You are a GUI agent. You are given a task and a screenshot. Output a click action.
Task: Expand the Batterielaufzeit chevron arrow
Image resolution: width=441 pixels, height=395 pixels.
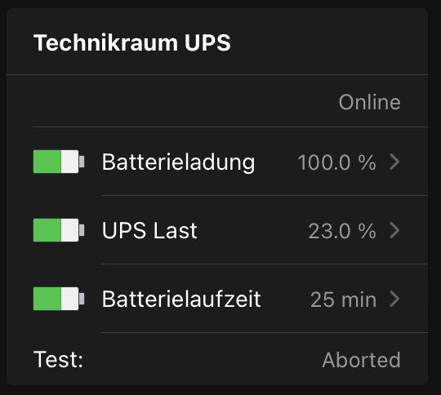(x=395, y=299)
